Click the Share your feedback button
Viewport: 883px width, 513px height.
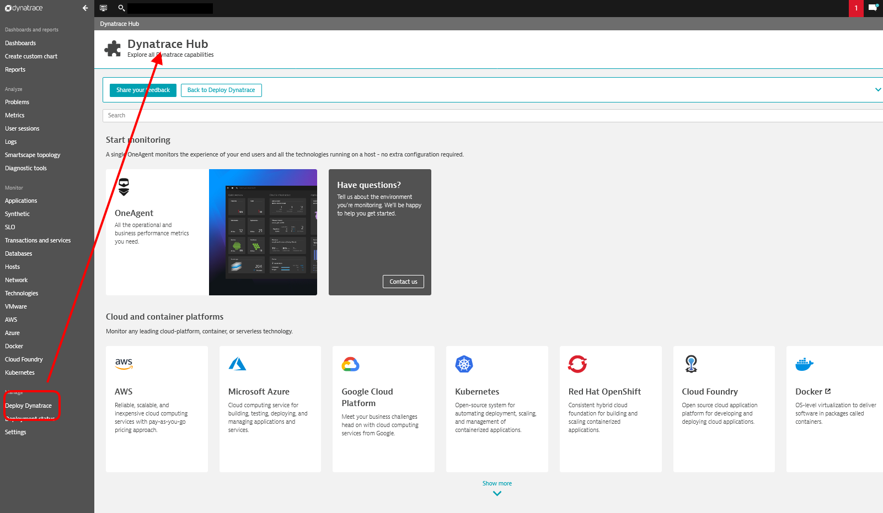click(x=143, y=90)
